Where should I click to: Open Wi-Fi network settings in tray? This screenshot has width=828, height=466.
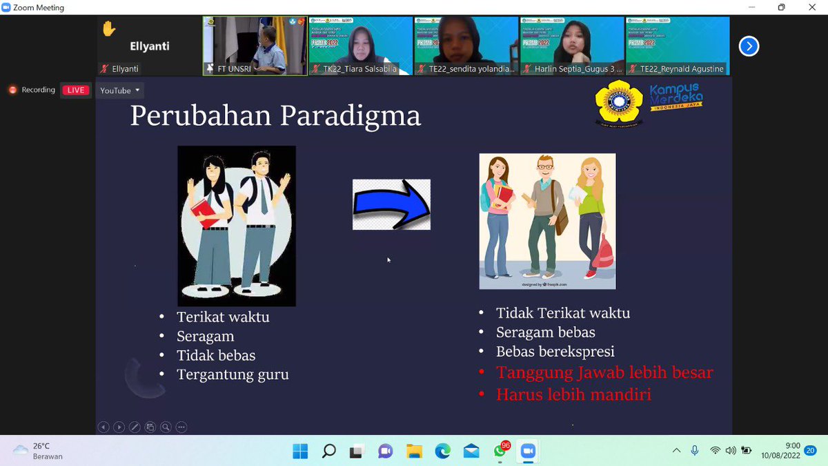click(715, 451)
